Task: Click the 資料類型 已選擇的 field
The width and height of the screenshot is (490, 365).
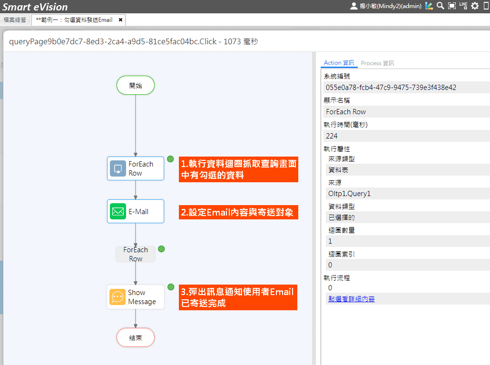Action: click(x=408, y=217)
